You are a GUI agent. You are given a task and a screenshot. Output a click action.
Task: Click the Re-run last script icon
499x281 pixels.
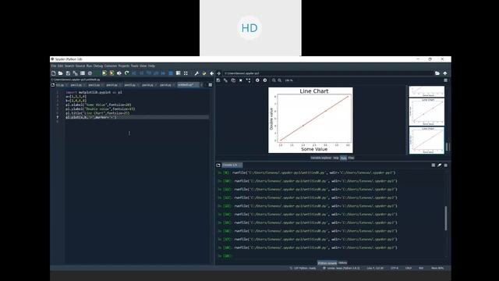point(126,73)
